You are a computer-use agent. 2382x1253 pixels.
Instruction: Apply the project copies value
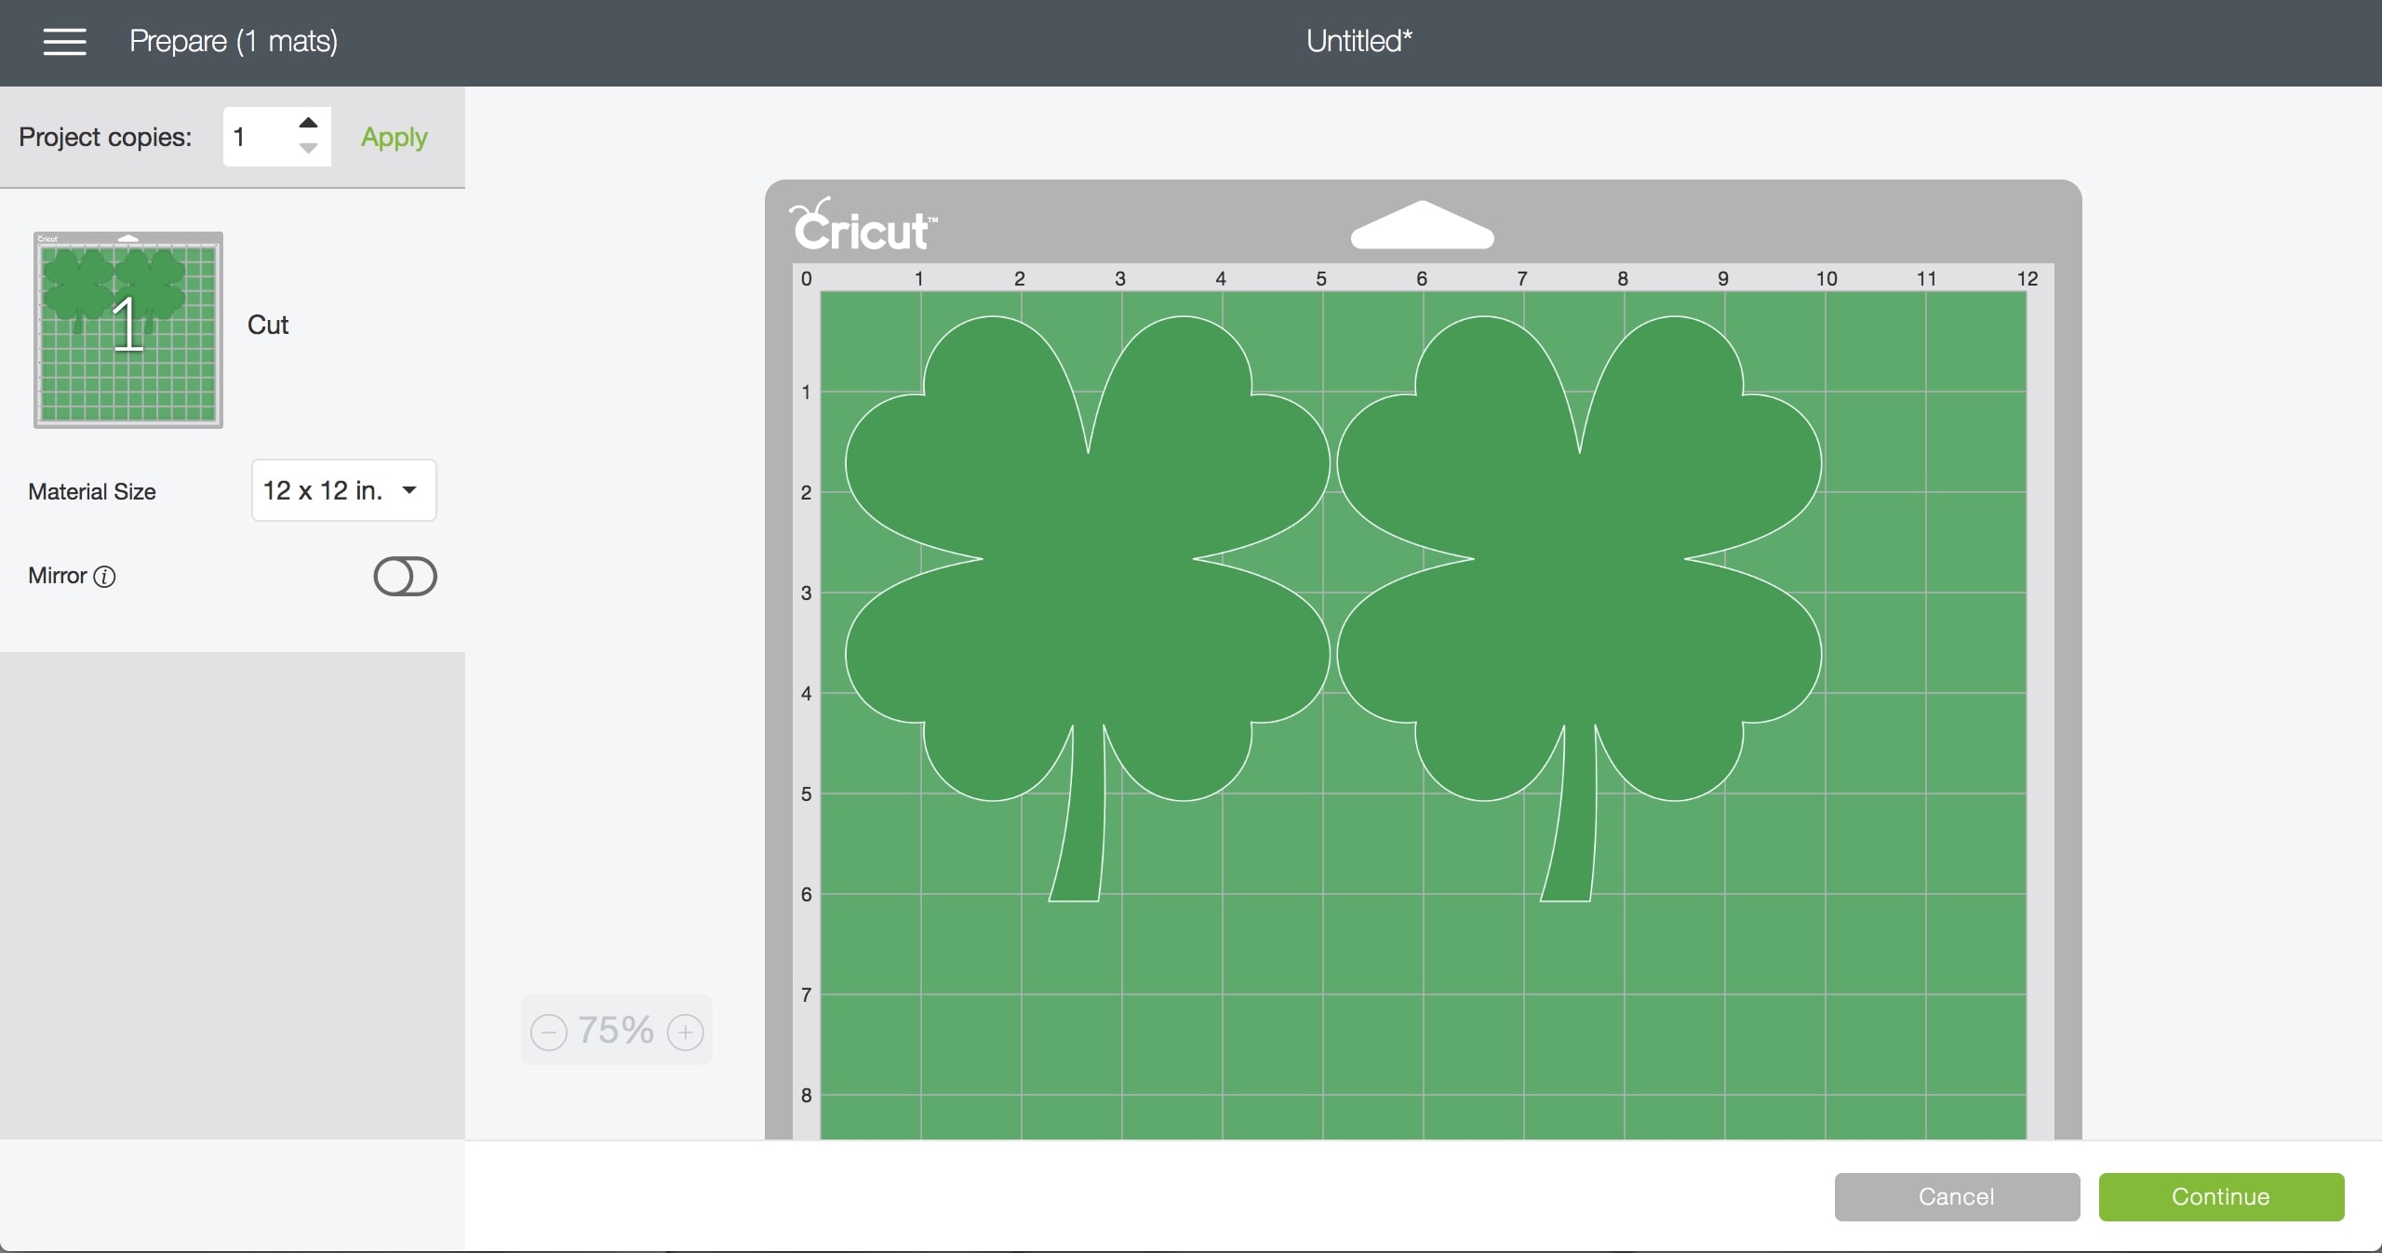tap(394, 137)
